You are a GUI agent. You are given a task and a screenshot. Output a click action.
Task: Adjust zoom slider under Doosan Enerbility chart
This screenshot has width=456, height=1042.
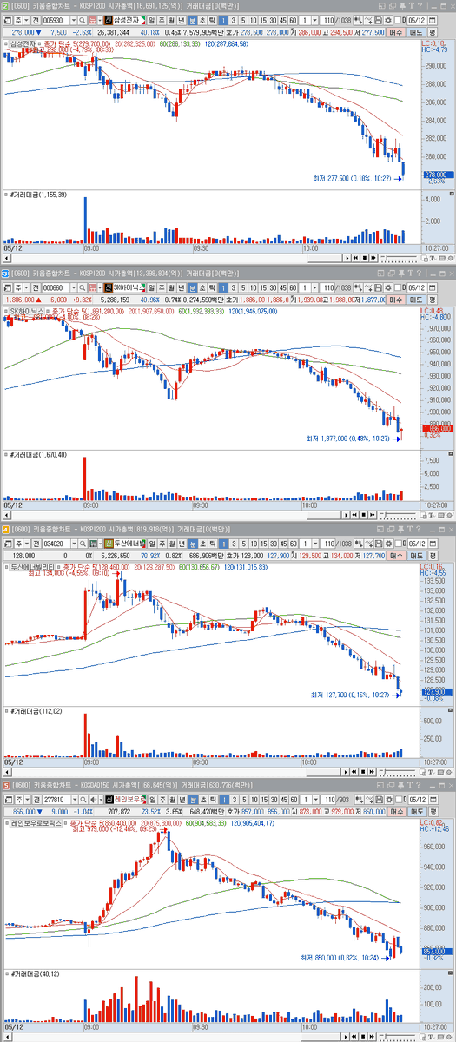click(399, 772)
